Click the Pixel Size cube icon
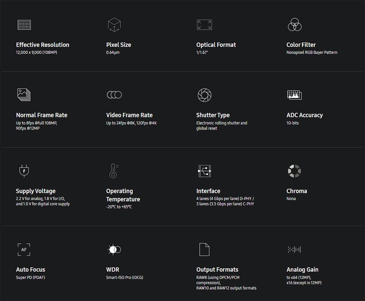The image size is (365, 301). point(114,25)
